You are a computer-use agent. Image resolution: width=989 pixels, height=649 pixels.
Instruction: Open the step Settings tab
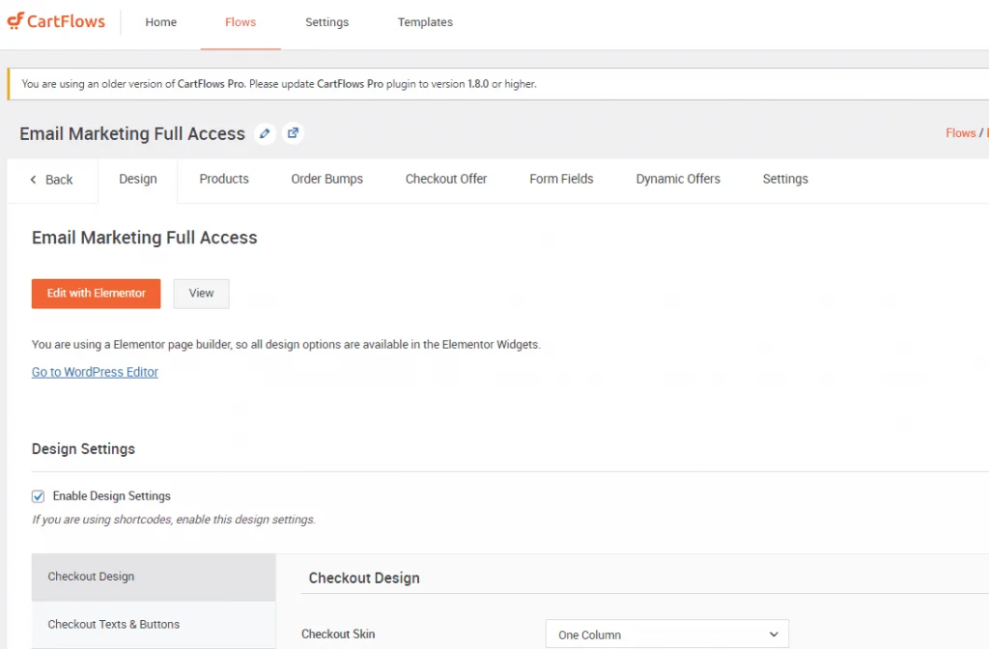(785, 179)
